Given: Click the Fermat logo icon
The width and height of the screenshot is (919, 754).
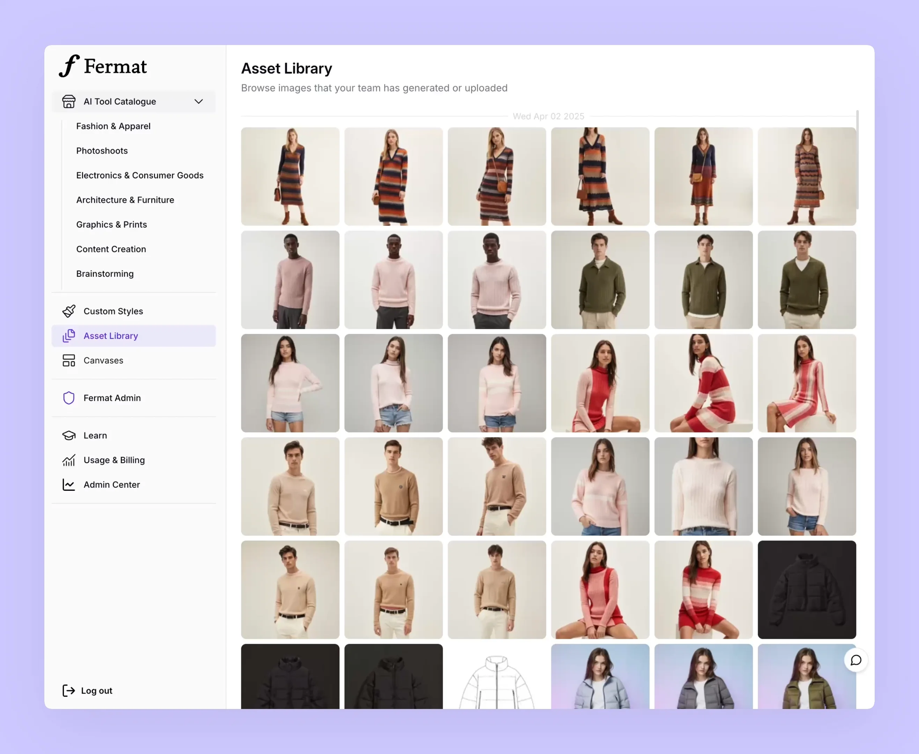Looking at the screenshot, I should coord(69,66).
